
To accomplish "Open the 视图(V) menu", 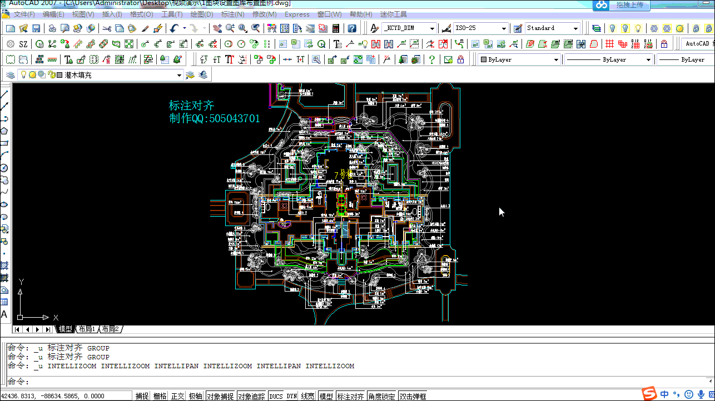I will [x=83, y=14].
